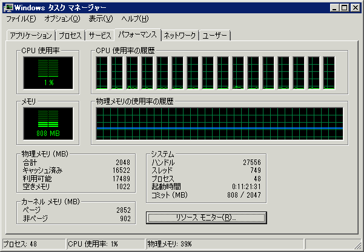Close the Task Manager window
Screen dimensions: 364x252
tap(356, 8)
